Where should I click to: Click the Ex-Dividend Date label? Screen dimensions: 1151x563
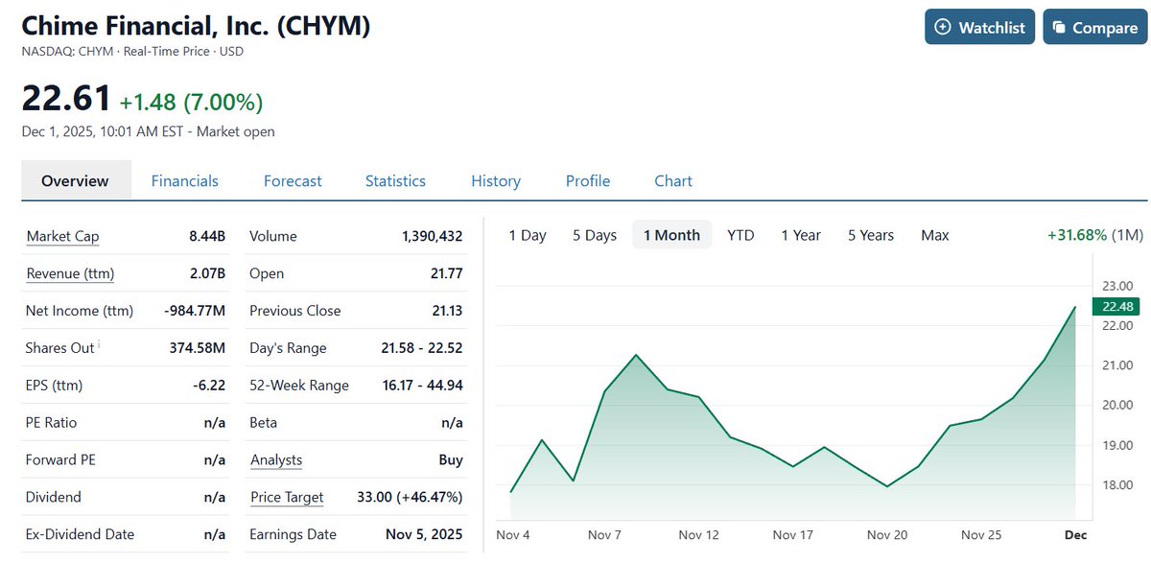click(x=80, y=534)
